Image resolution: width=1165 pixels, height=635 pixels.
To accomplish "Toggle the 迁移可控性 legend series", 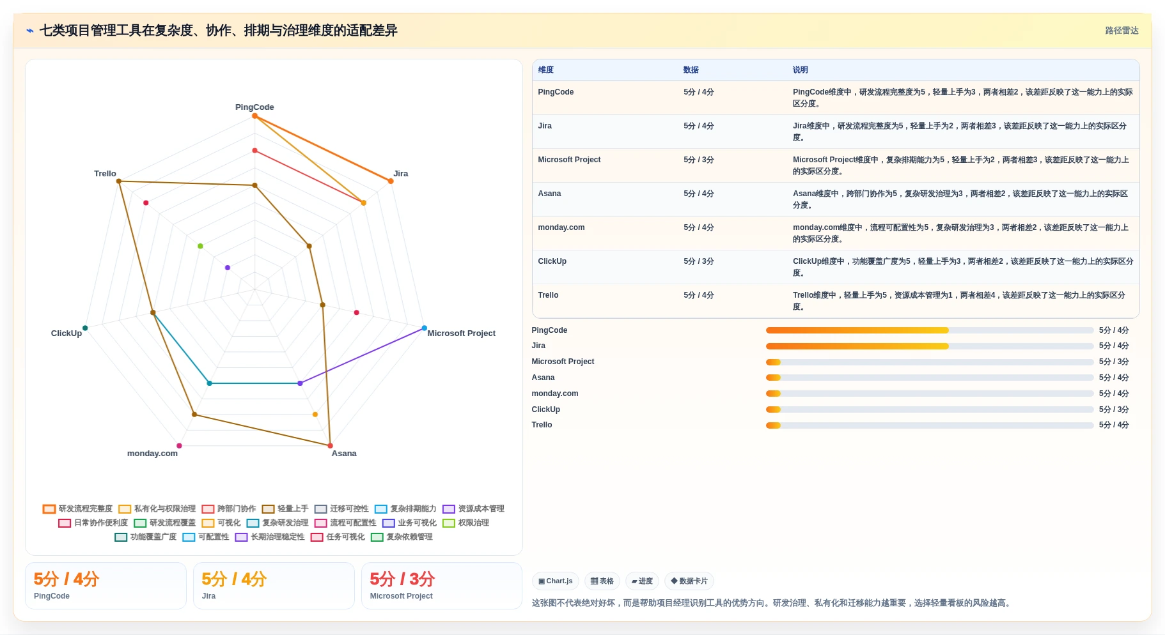I will tap(341, 509).
